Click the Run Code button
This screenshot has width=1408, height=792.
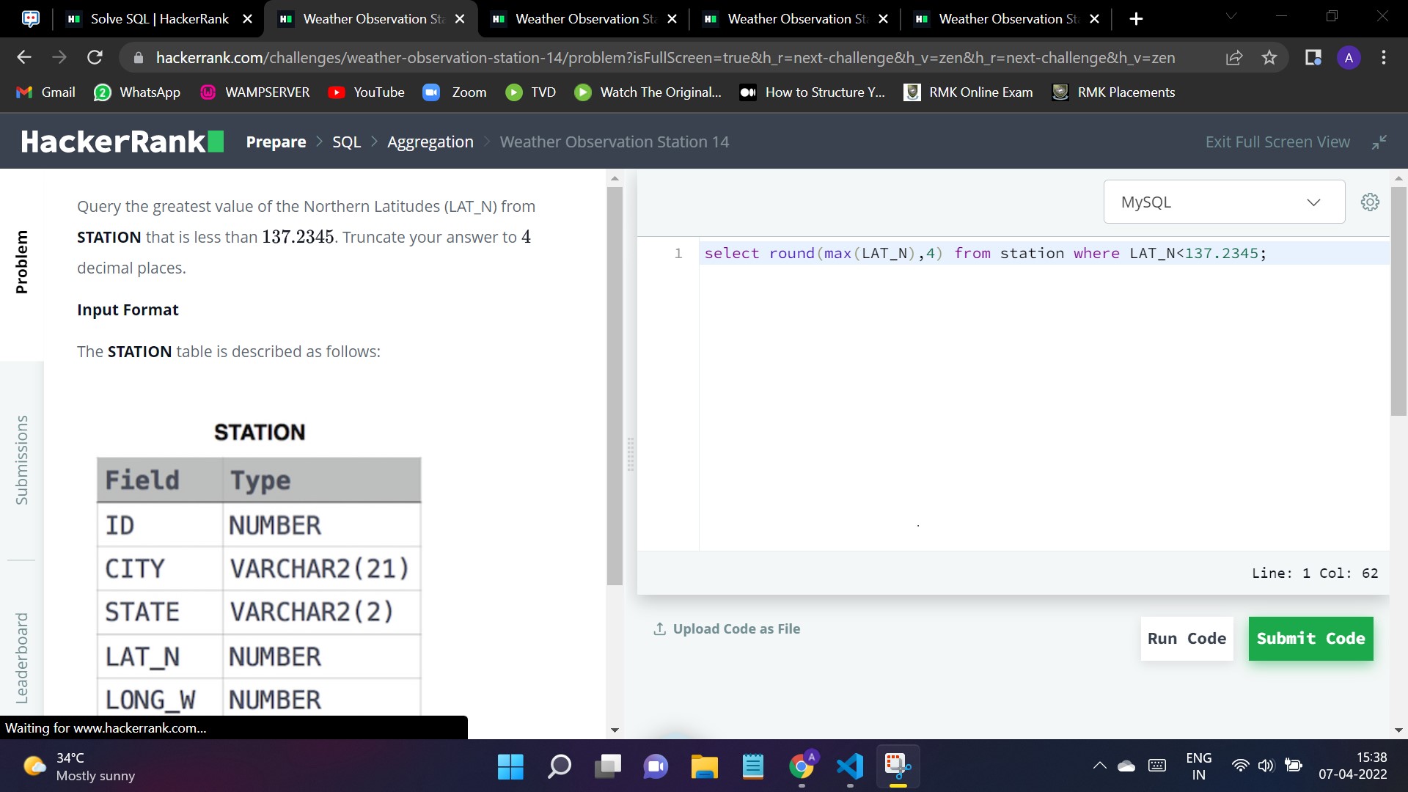coord(1187,638)
